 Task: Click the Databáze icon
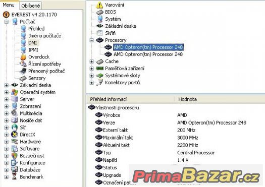(x=15, y=170)
